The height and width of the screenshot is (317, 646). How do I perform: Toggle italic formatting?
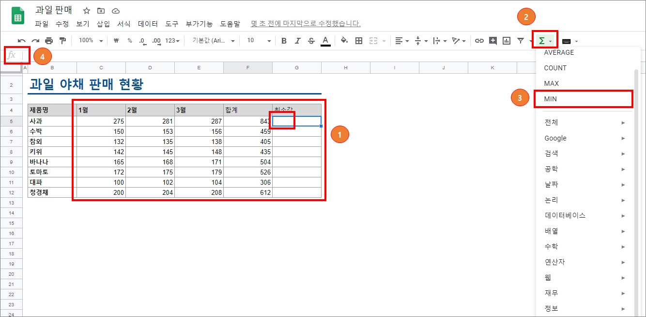(297, 41)
